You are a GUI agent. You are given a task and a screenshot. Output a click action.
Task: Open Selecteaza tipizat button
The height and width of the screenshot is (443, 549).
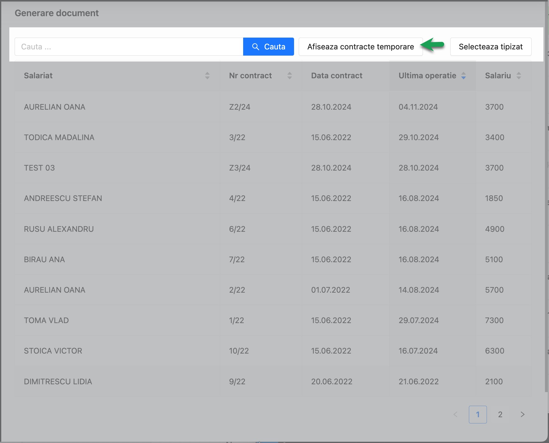[x=491, y=47]
